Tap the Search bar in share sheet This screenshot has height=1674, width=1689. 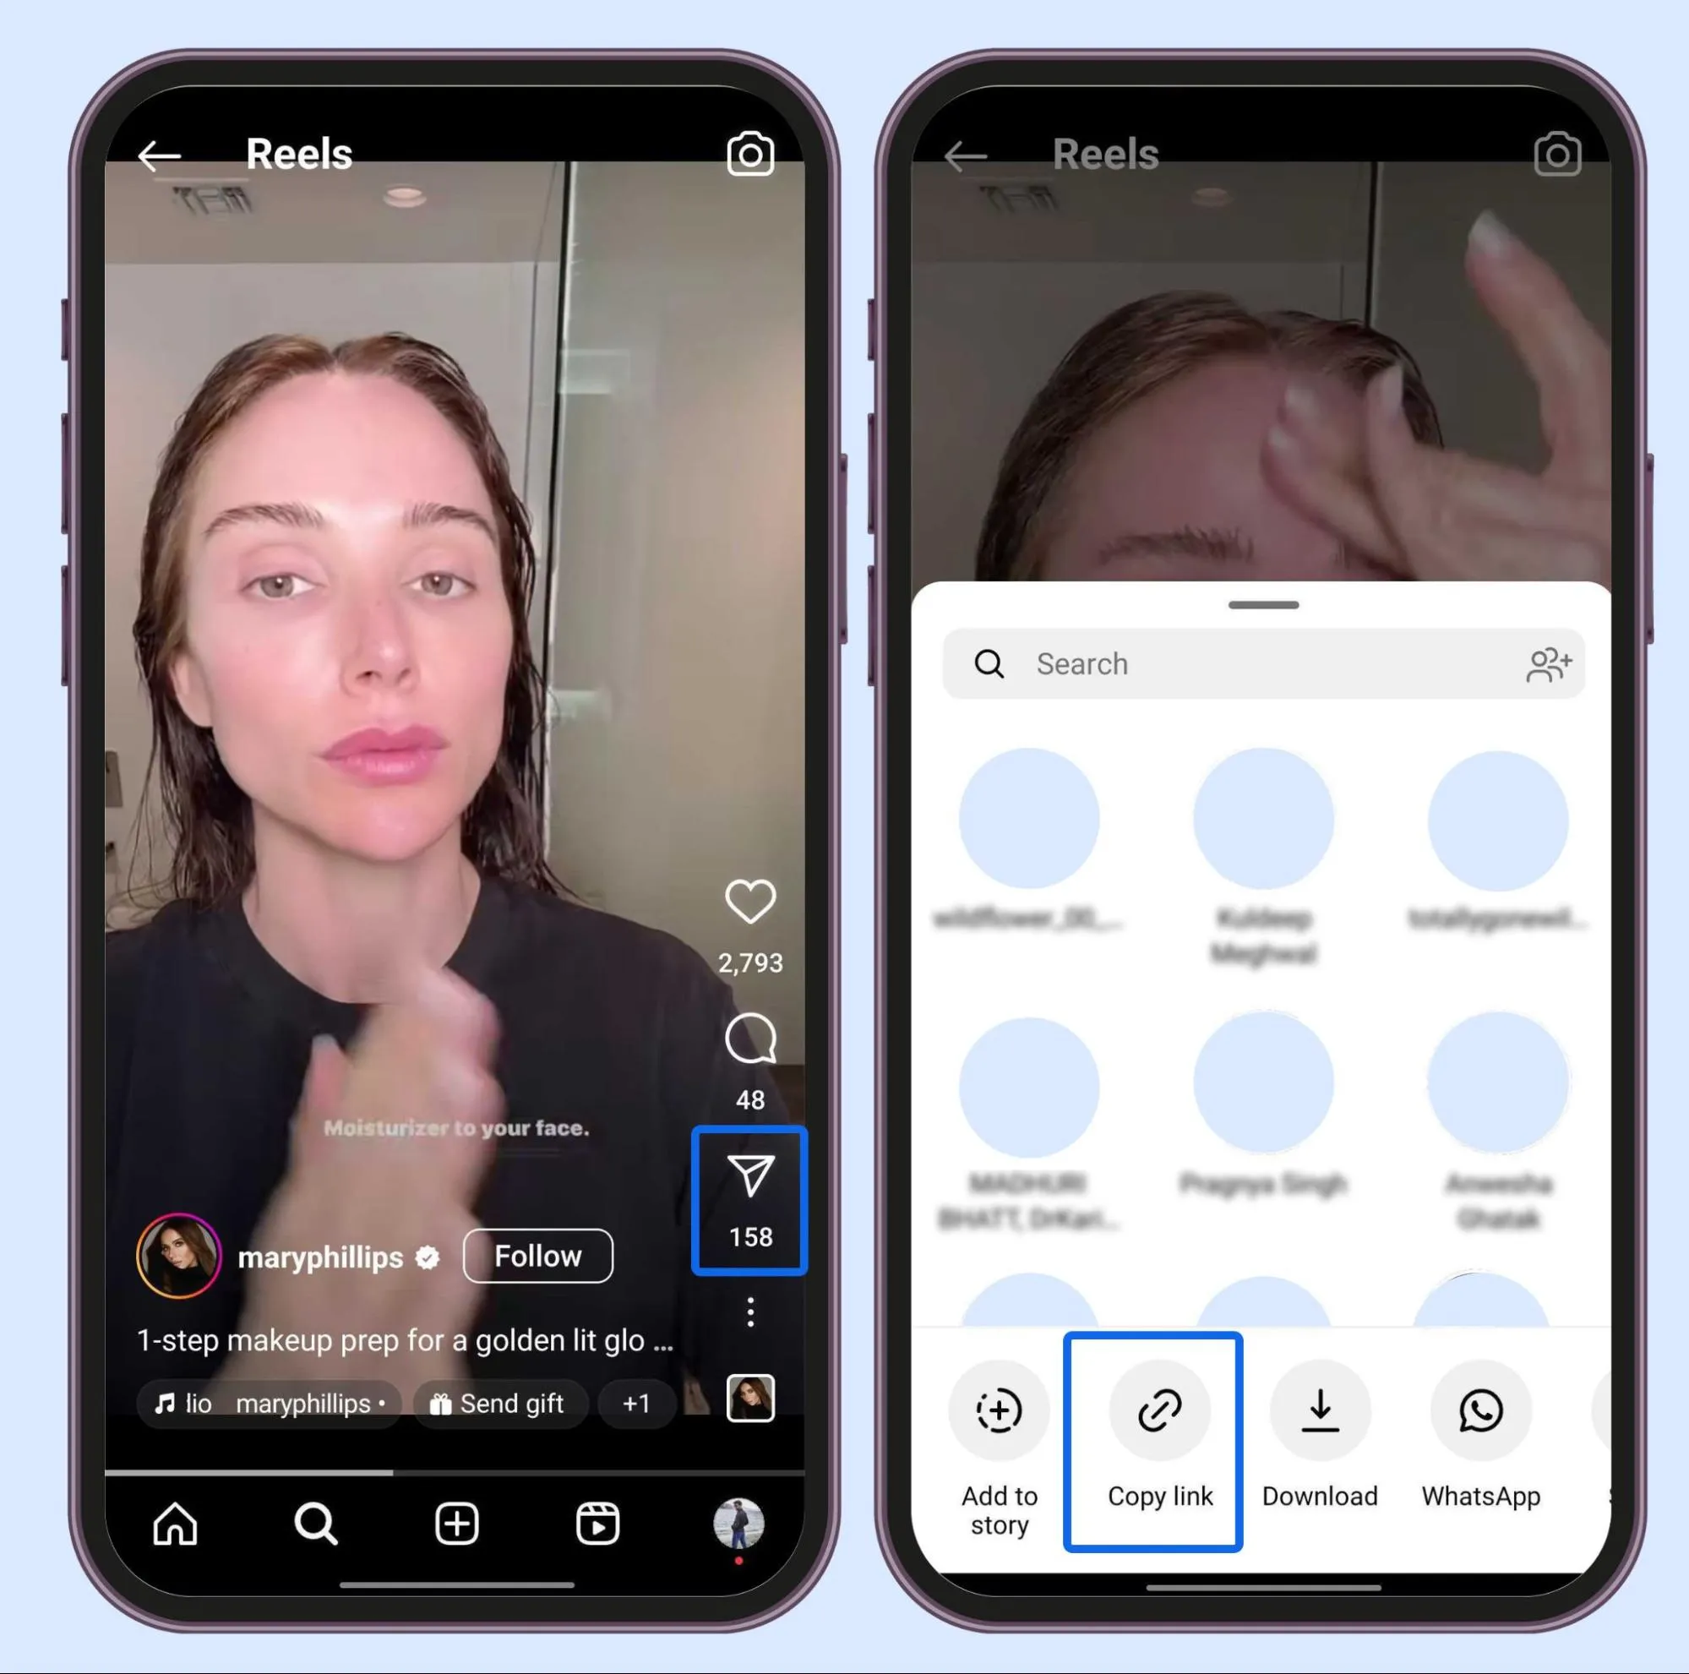(x=1260, y=661)
